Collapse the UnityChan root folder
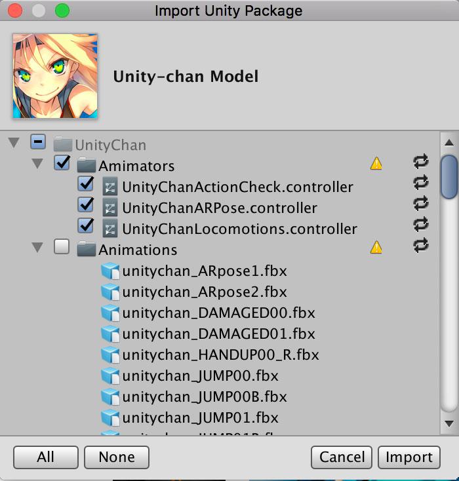Image resolution: width=459 pixels, height=481 pixels. (x=14, y=143)
